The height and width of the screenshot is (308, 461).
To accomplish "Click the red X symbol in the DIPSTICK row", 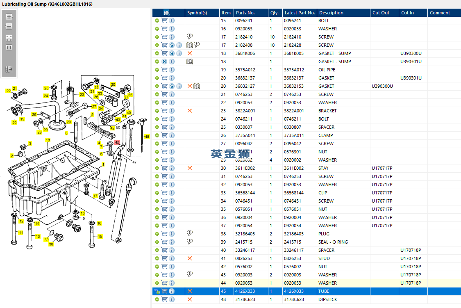I will [x=190, y=299].
